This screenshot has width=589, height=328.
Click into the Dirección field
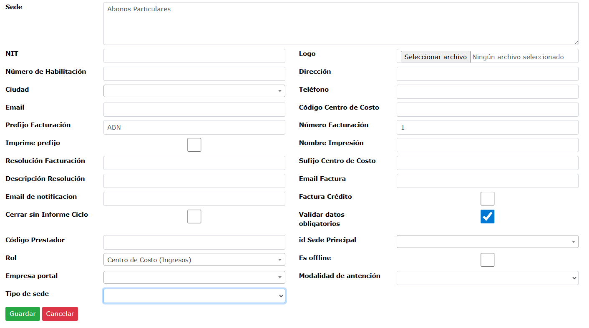(487, 74)
